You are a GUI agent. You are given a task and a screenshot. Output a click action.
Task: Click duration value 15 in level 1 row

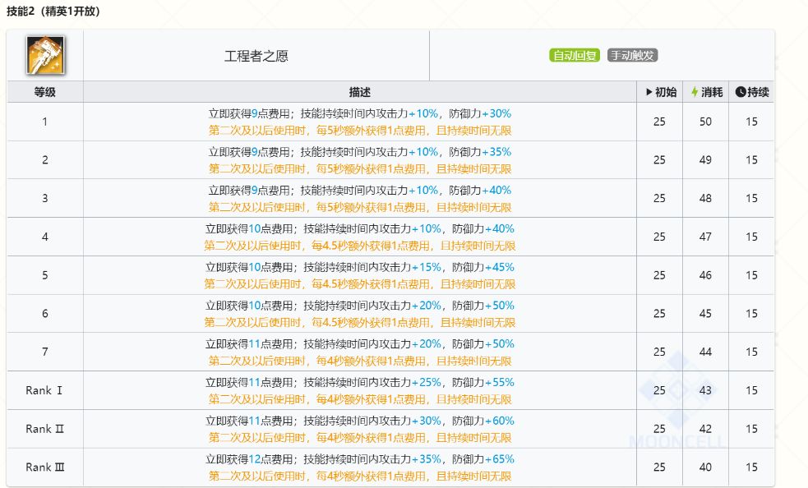point(751,122)
